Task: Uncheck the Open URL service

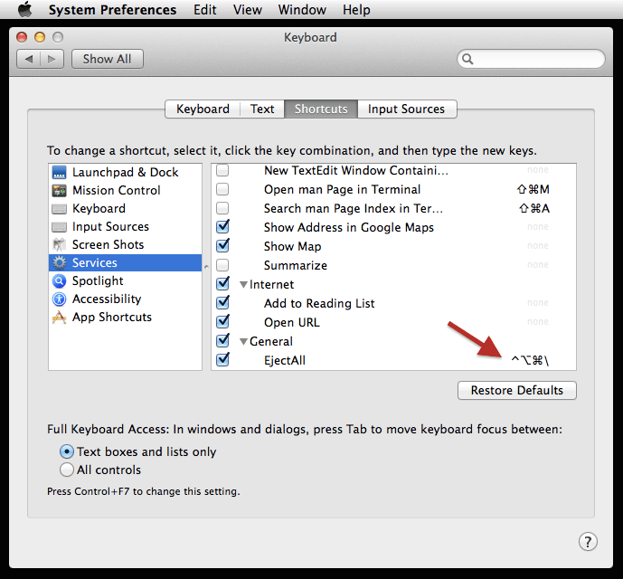Action: [x=222, y=322]
